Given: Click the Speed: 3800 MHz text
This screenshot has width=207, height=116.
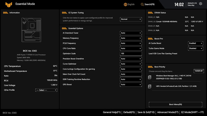Looking at the screenshot, I should coord(24,57).
